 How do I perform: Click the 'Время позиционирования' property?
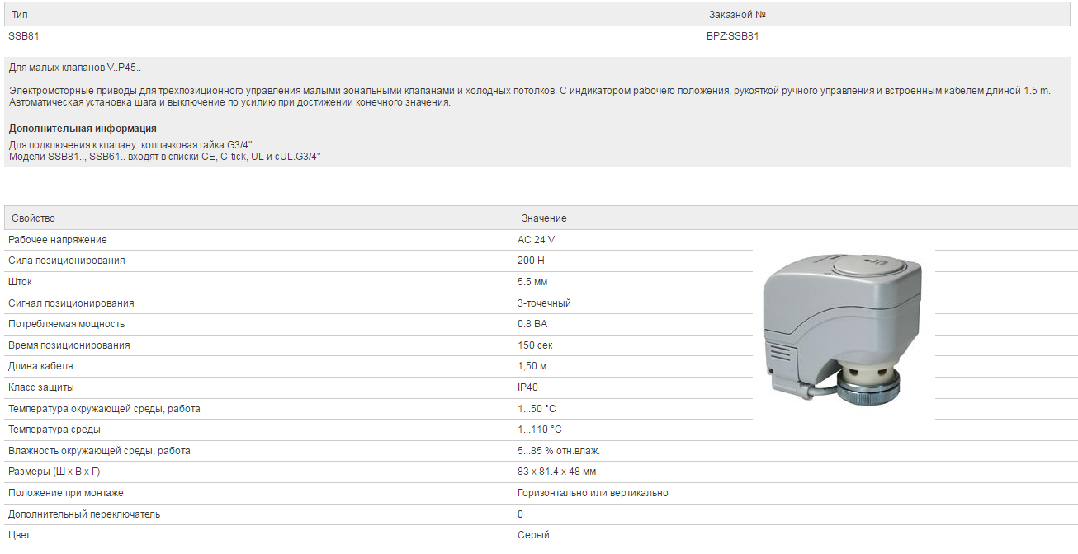(x=69, y=345)
